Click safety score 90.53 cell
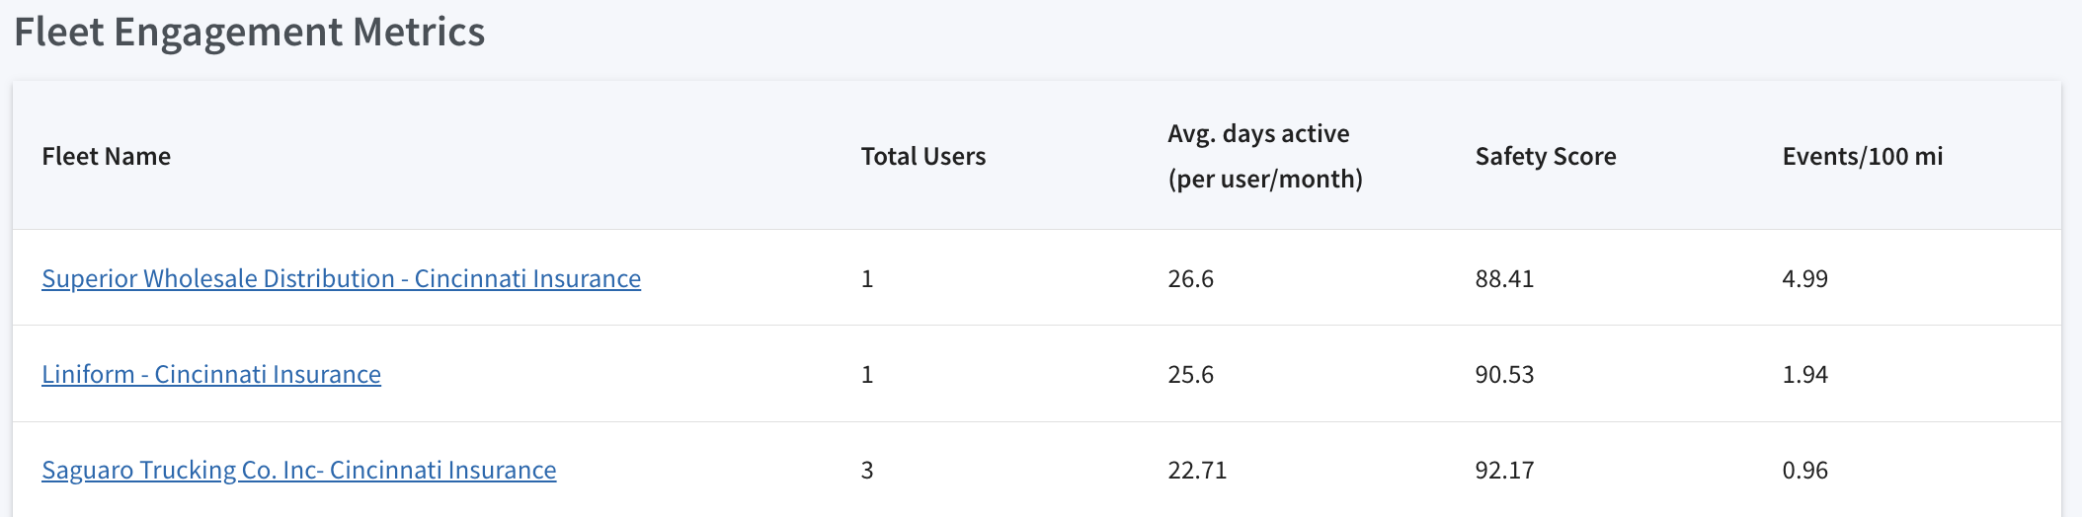The height and width of the screenshot is (517, 2082). click(x=1504, y=375)
